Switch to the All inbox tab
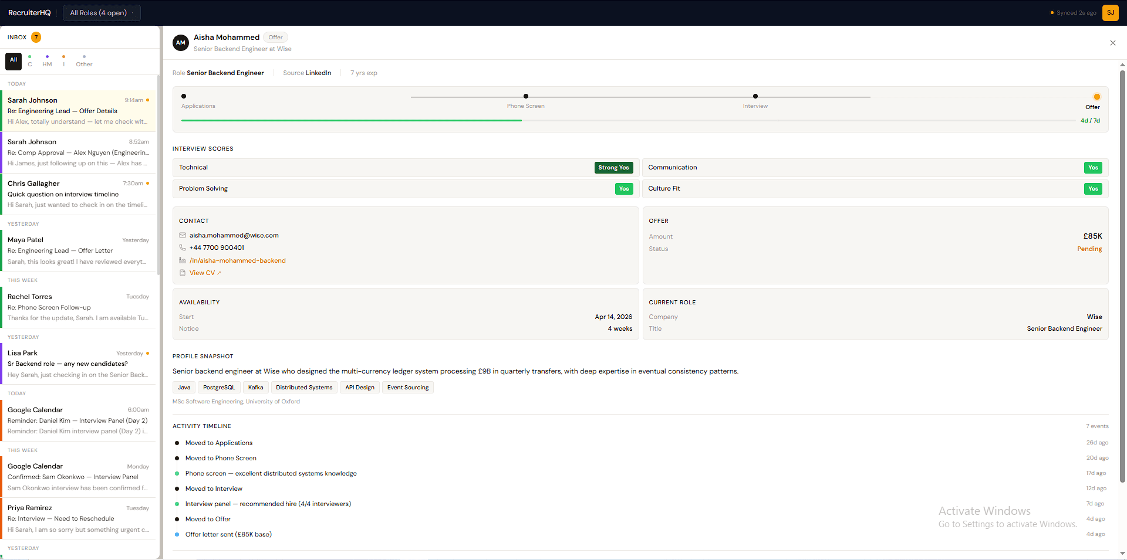 point(13,60)
